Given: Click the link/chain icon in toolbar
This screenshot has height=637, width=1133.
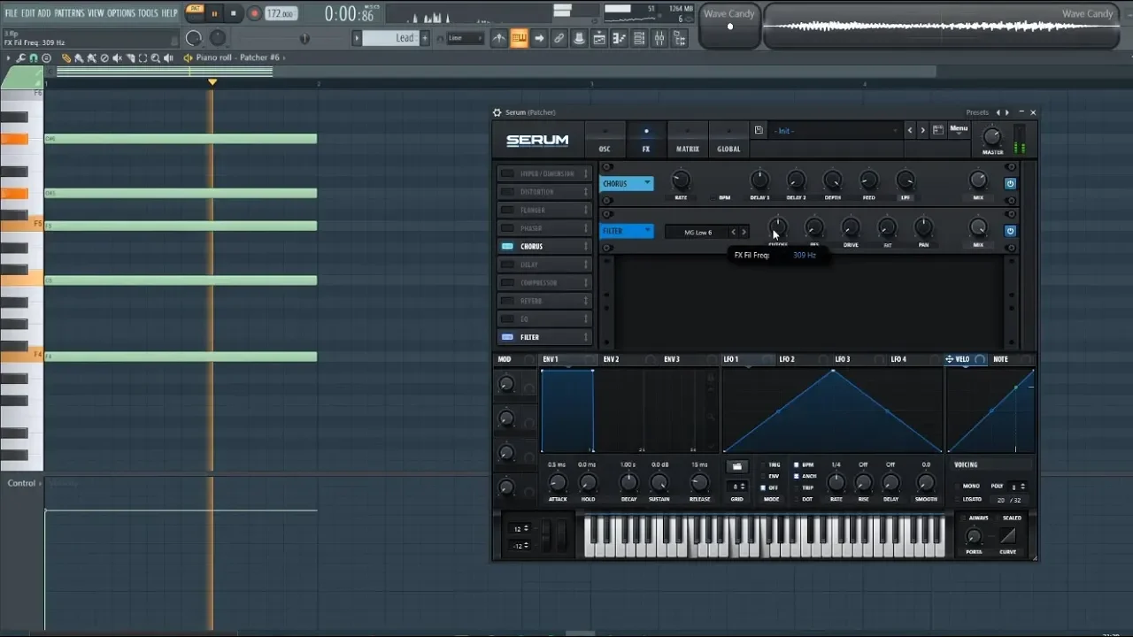Looking at the screenshot, I should 559,38.
